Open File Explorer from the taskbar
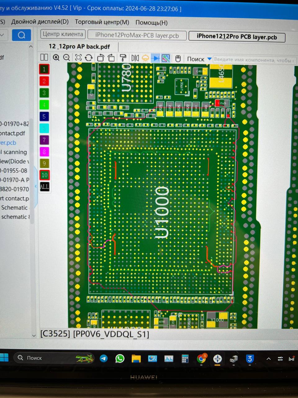The image size is (298, 398). click(136, 359)
